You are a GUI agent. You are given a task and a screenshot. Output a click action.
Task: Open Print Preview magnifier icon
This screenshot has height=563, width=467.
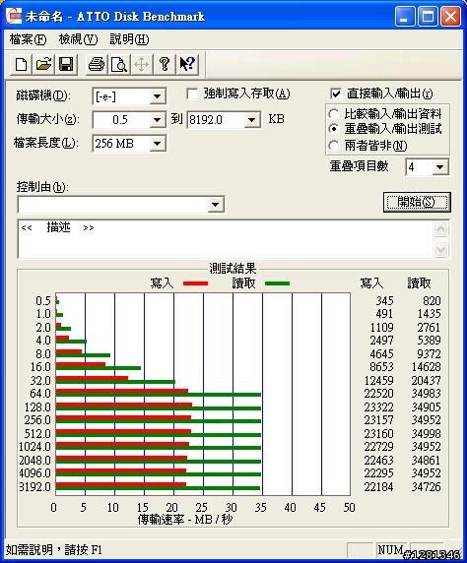(118, 65)
